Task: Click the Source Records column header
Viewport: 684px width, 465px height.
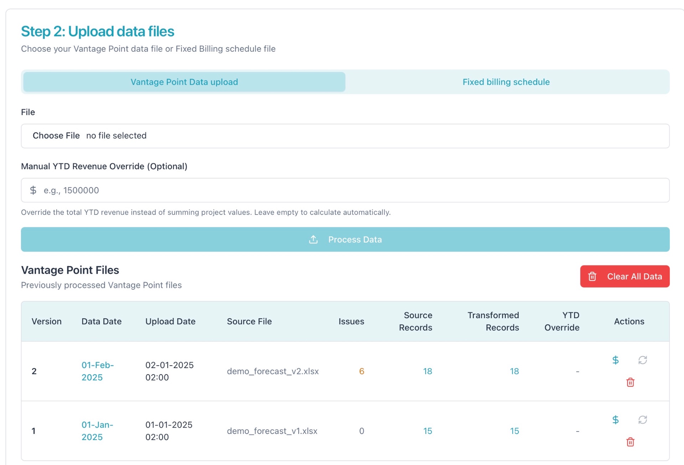Action: point(416,321)
